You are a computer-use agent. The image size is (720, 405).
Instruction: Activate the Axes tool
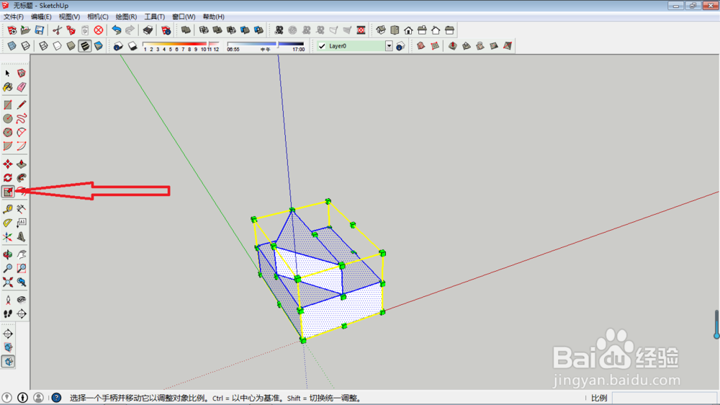8,237
